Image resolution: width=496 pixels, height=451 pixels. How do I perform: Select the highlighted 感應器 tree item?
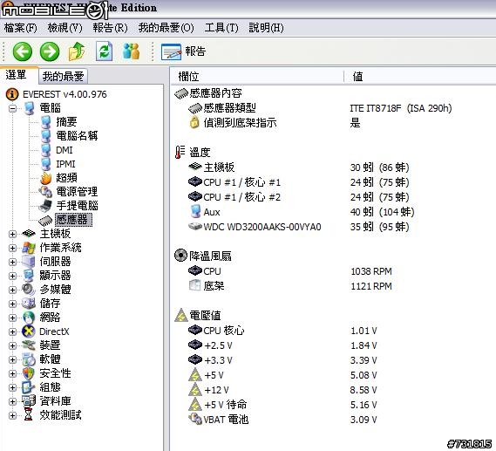pyautogui.click(x=73, y=219)
